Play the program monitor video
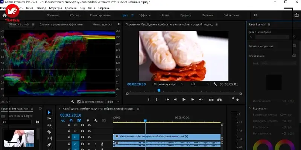 pyautogui.click(x=184, y=99)
